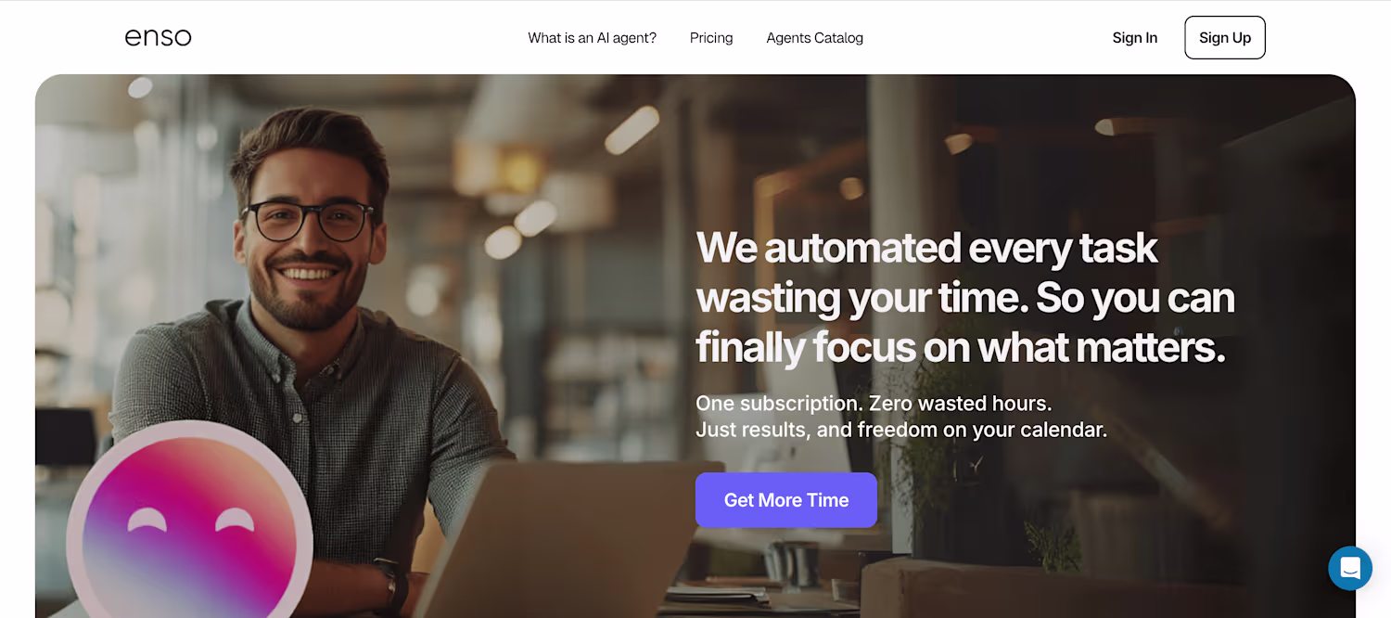Click 'One subscription. Zero wasted hours.' text
Image resolution: width=1391 pixels, height=618 pixels.
point(874,404)
